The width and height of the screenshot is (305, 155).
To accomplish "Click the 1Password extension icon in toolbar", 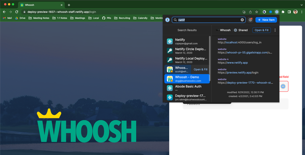I will pos(277,12).
